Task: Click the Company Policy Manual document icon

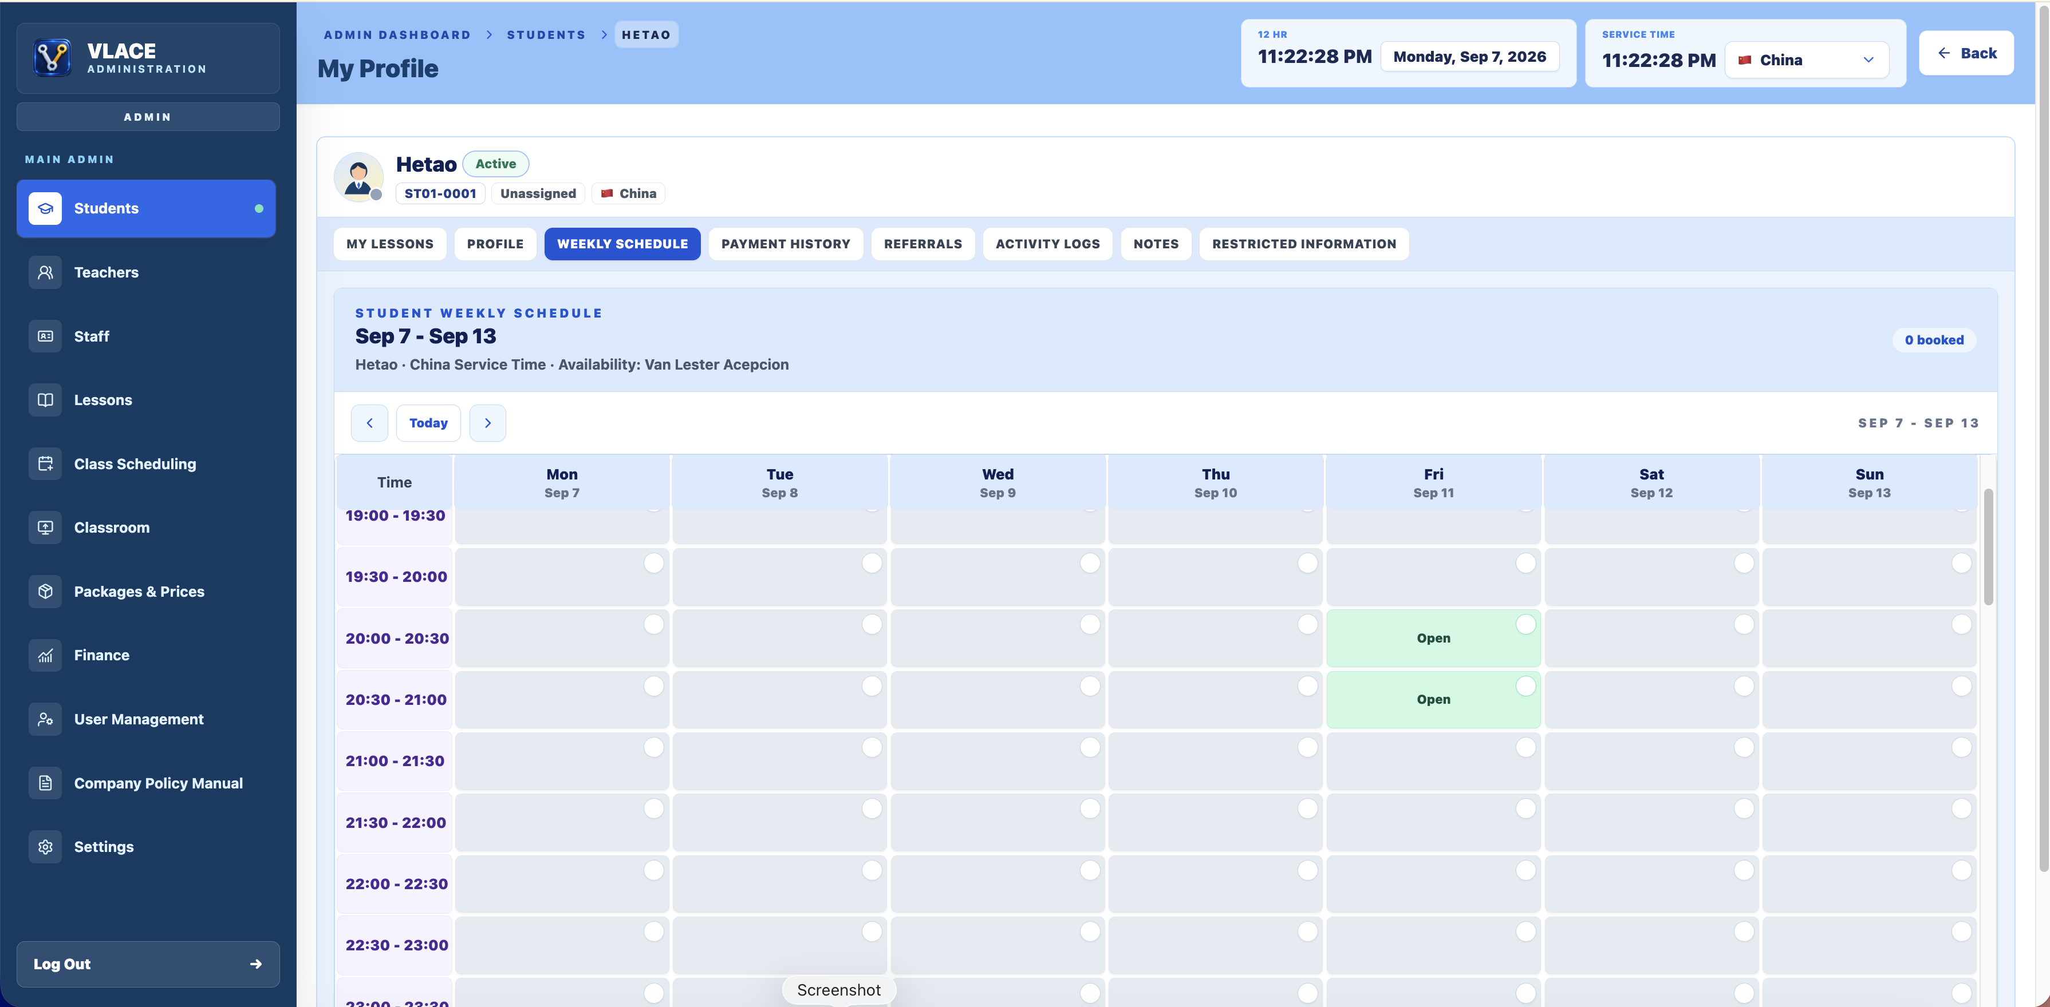Action: coord(45,783)
